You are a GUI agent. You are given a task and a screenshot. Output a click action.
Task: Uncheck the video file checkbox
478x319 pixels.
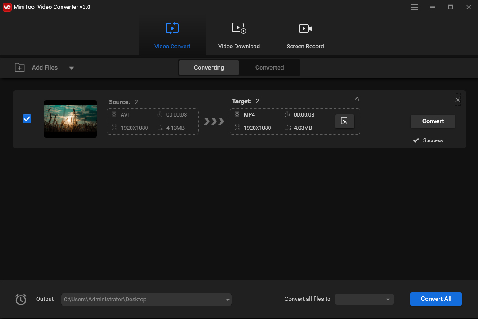pyautogui.click(x=27, y=119)
